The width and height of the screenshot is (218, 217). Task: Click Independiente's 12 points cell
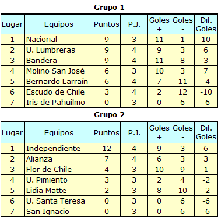(107, 149)
